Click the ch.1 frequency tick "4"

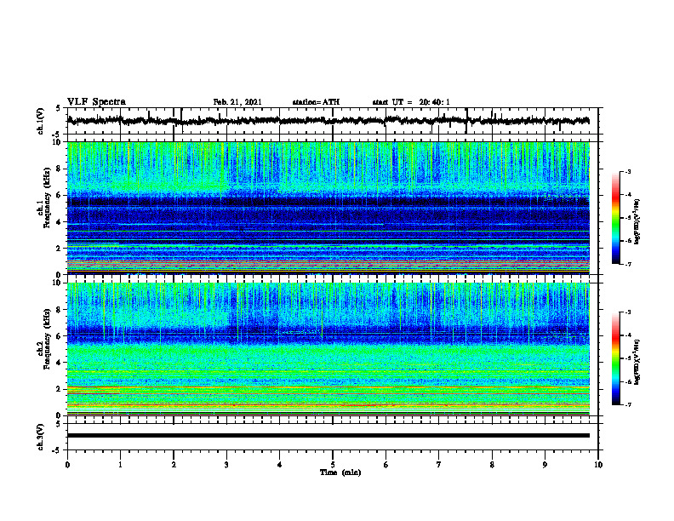[x=60, y=222]
